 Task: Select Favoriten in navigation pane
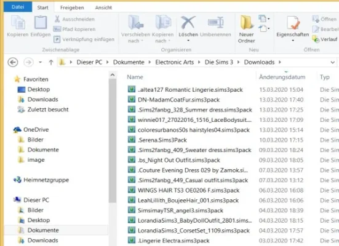click(31, 79)
